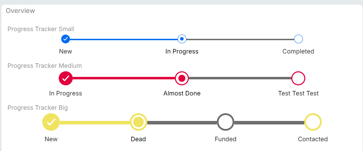This screenshot has height=151, width=363.
Task: Click the Completed step label
Action: (x=298, y=51)
